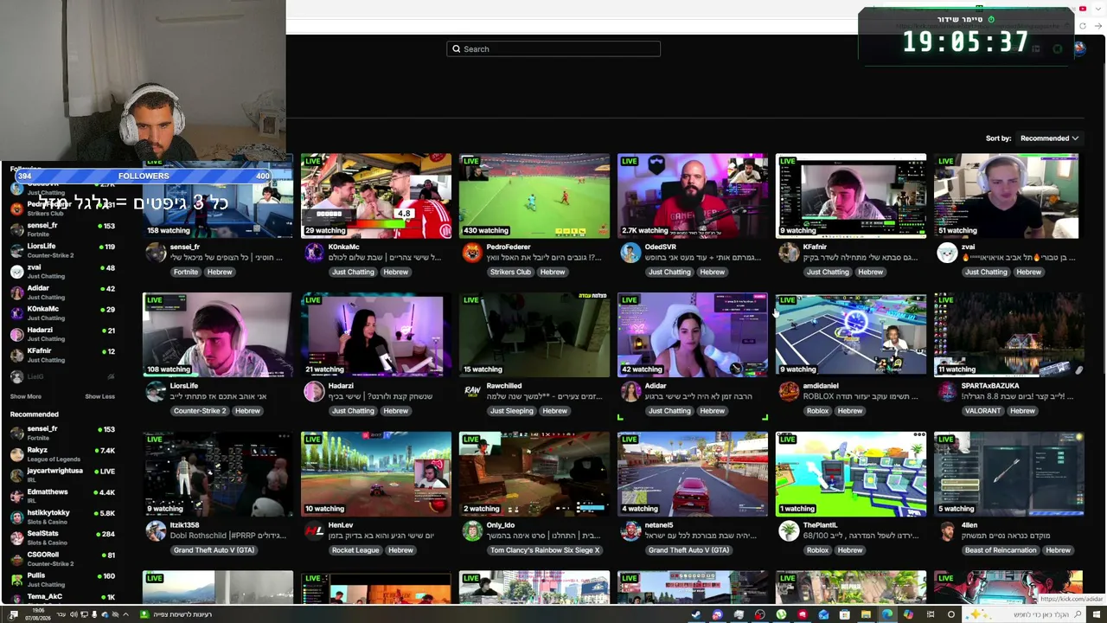Click amdidaniel's avatar under the Roblox stream

click(x=789, y=391)
